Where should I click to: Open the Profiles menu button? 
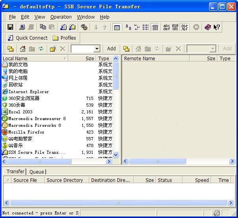[64, 38]
